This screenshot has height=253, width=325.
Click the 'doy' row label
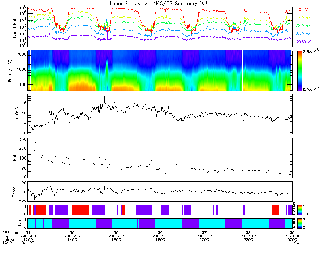coord(5,236)
